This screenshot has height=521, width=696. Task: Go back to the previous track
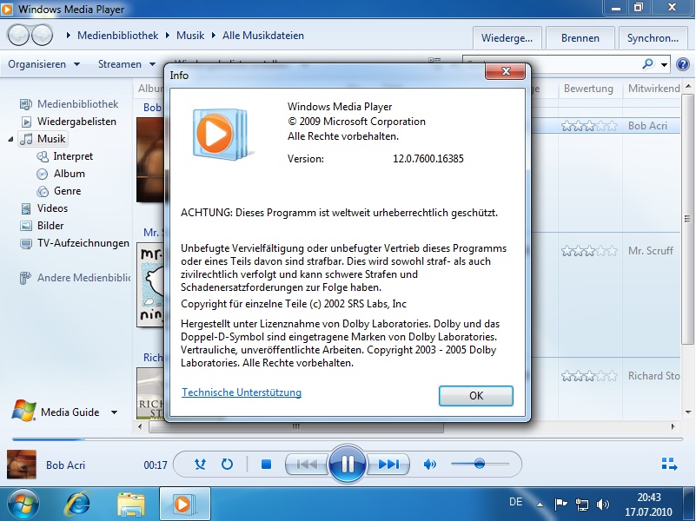(x=307, y=465)
